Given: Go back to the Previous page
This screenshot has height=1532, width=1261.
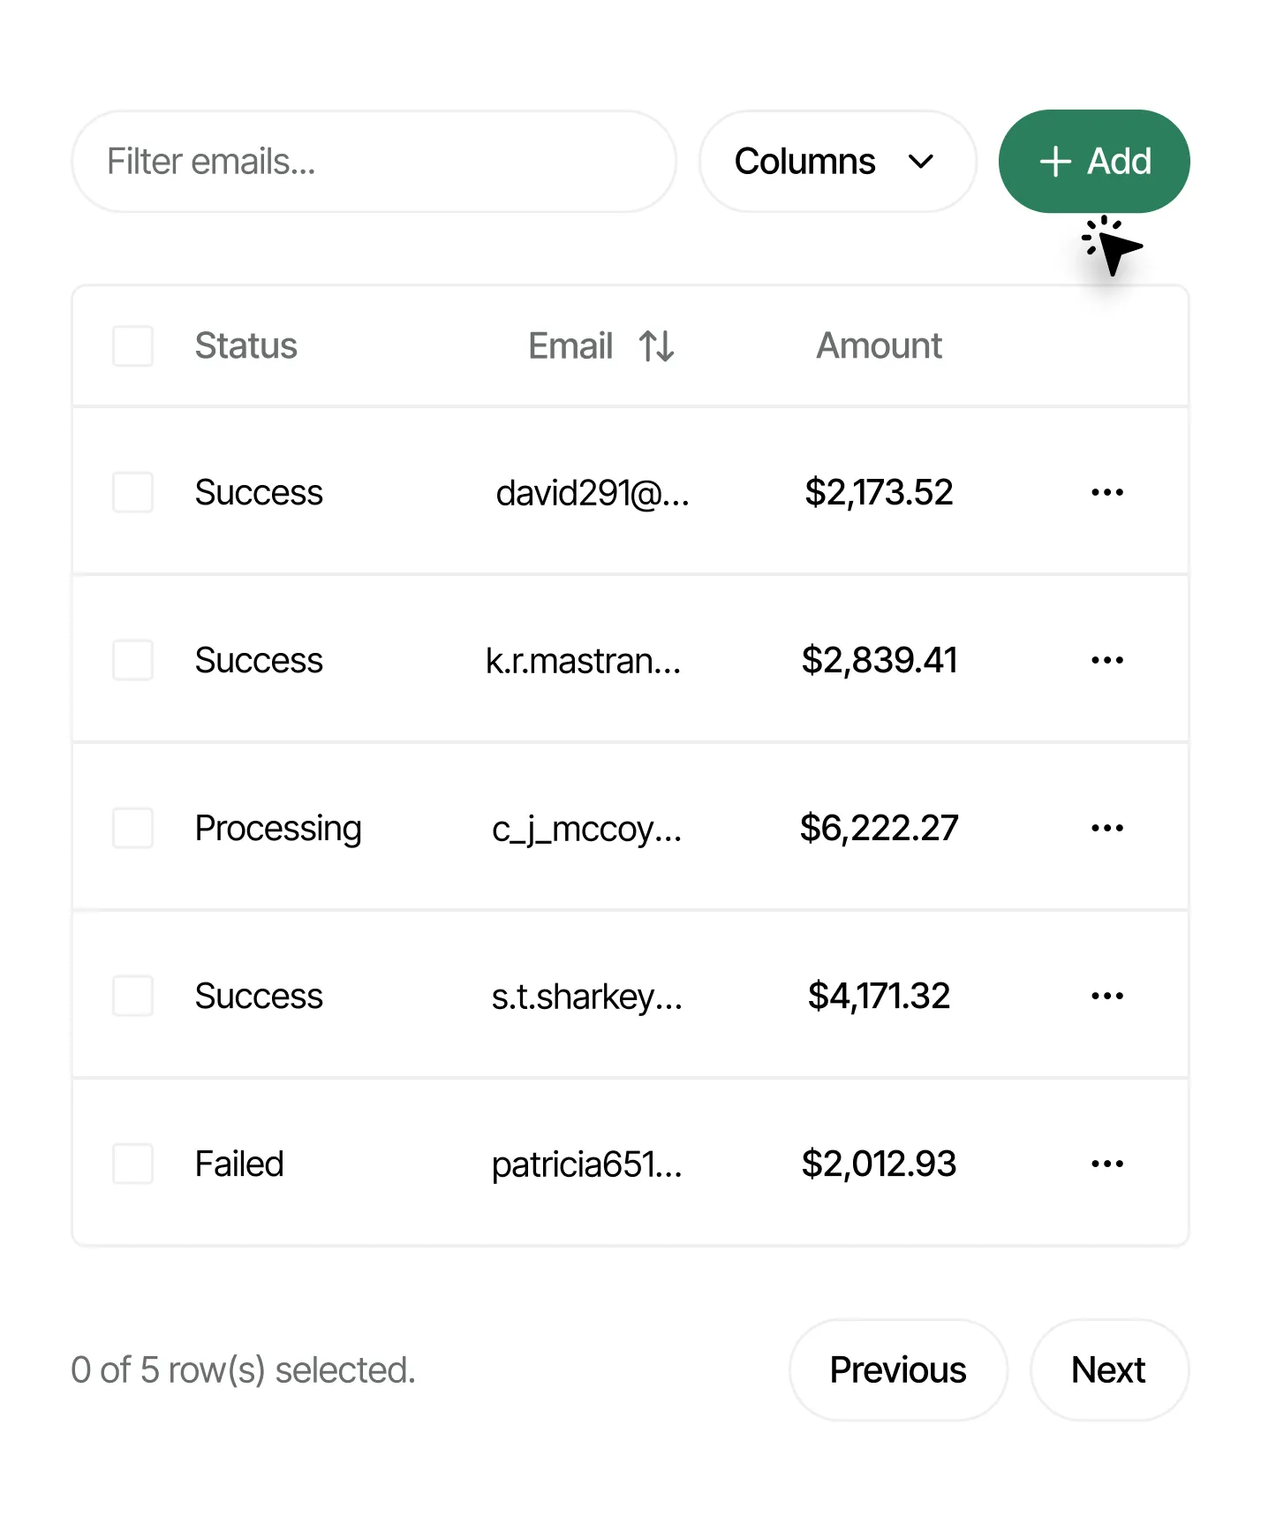Looking at the screenshot, I should tap(897, 1370).
